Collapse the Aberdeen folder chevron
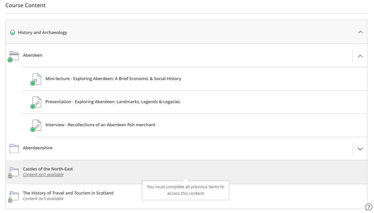The image size is (374, 213). 360,56
